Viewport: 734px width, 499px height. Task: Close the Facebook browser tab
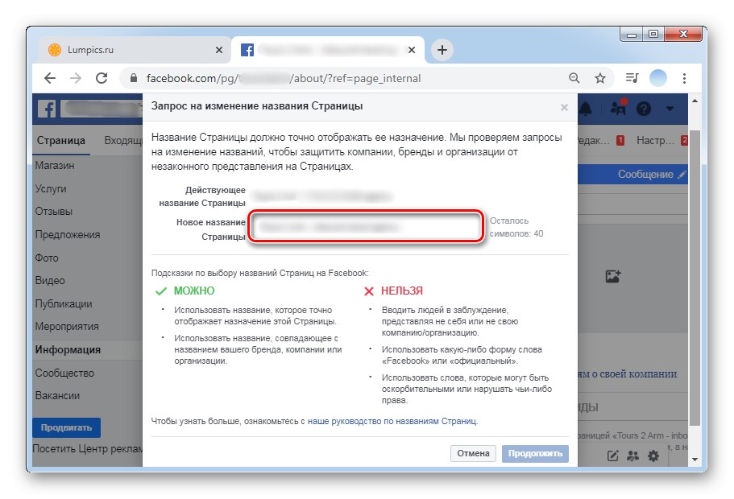pos(412,50)
